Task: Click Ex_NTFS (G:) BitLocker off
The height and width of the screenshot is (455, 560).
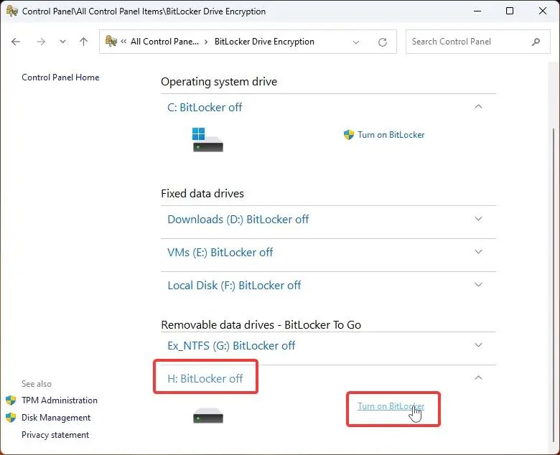Action: (231, 345)
